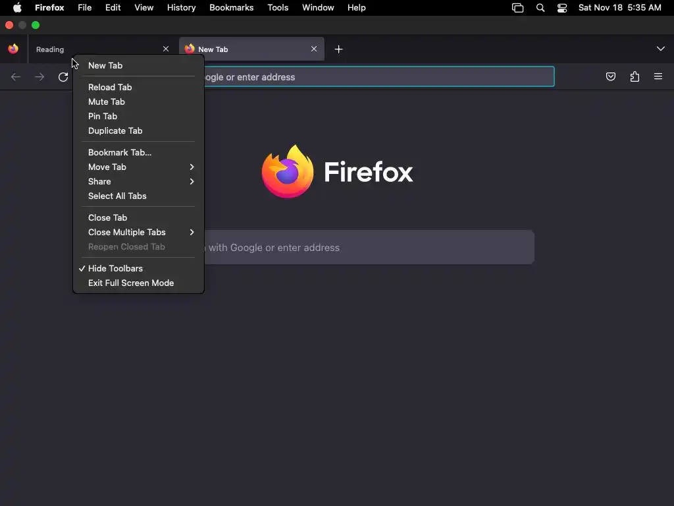Open Control Center in menu bar
The height and width of the screenshot is (506, 674).
pos(562,8)
